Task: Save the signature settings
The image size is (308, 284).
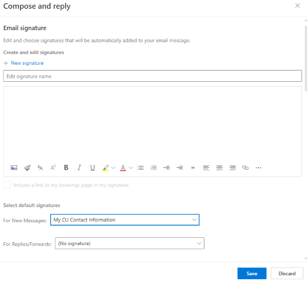Action: click(x=252, y=273)
